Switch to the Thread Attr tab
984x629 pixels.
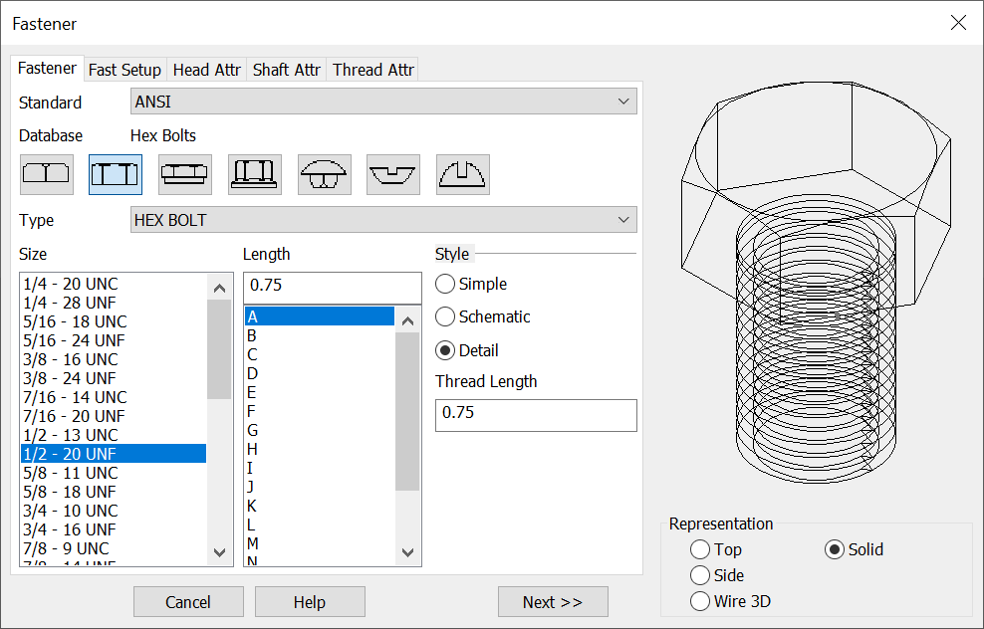coord(372,69)
